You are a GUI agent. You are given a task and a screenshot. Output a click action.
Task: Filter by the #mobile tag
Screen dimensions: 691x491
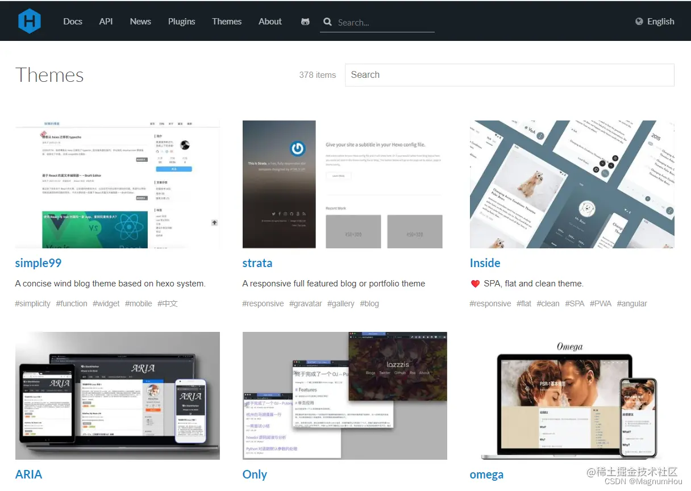click(139, 303)
